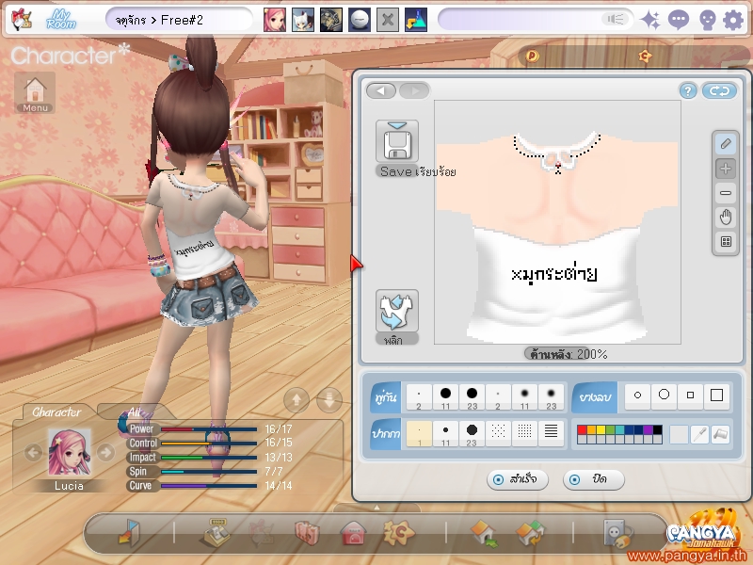753x565 pixels.
Task: Go to previous character arrow
Action: pyautogui.click(x=33, y=452)
